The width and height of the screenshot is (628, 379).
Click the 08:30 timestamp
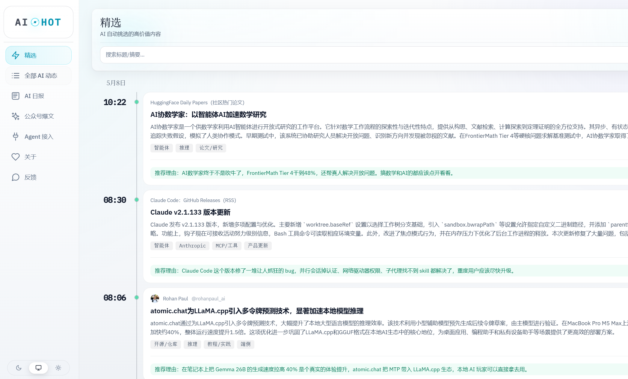[x=115, y=200]
